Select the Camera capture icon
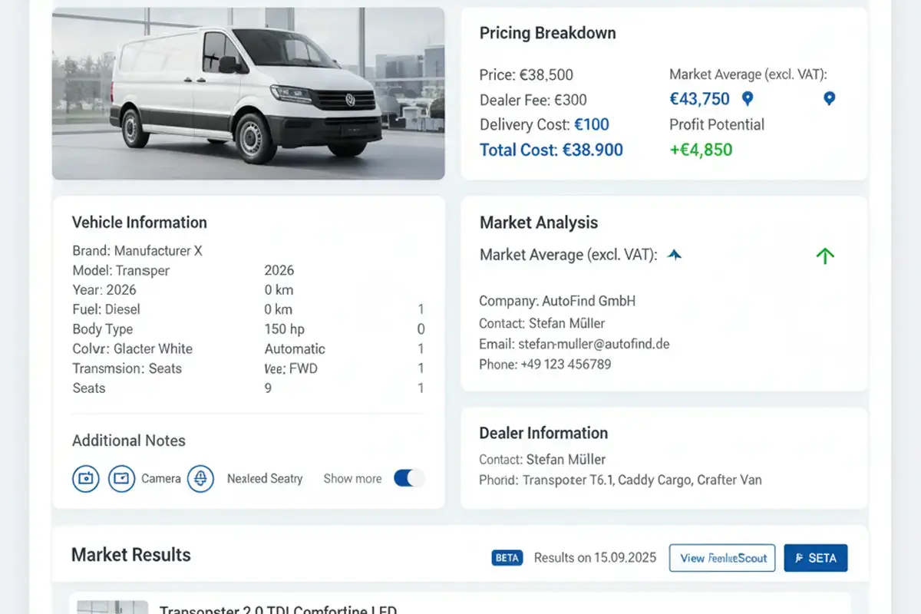This screenshot has height=614, width=921. click(x=85, y=478)
